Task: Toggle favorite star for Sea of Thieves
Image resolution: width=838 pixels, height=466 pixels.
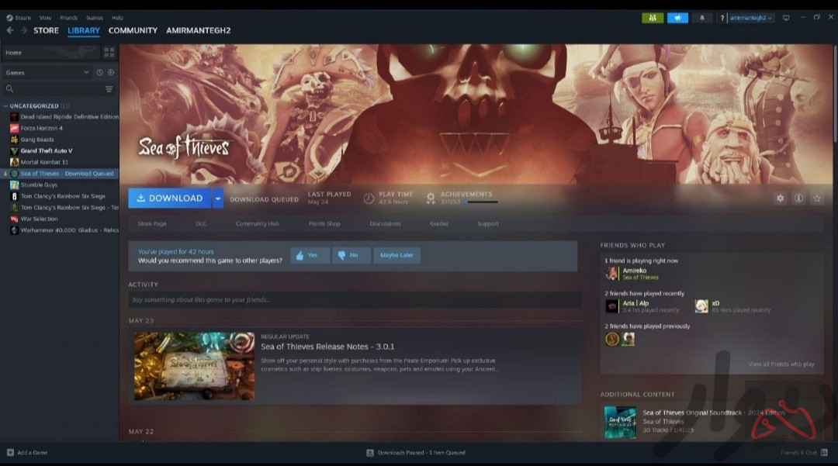Action: coord(816,198)
